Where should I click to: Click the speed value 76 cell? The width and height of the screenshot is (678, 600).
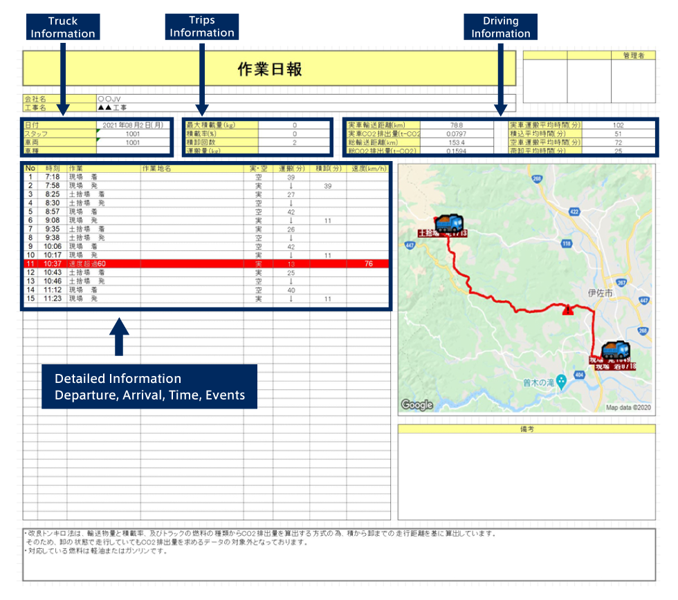(368, 264)
